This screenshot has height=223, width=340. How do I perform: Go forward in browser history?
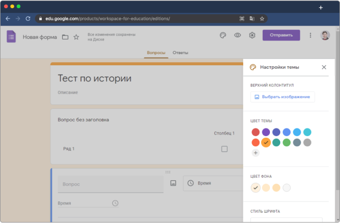click(18, 18)
